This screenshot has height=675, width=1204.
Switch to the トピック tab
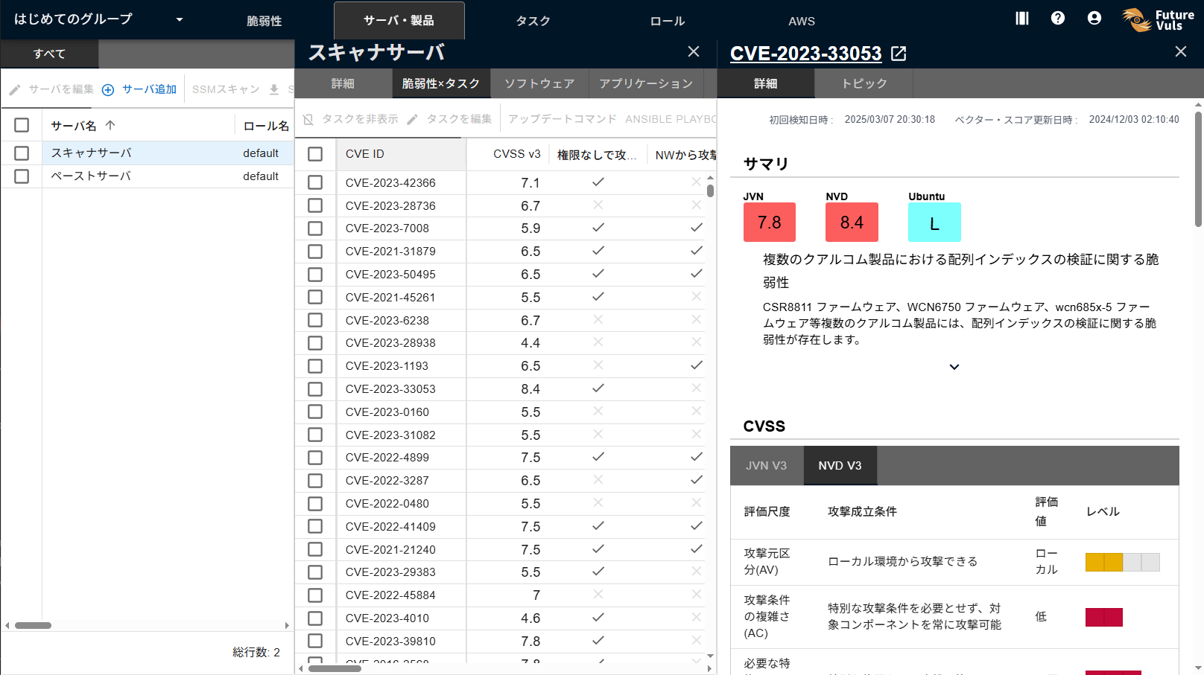pyautogui.click(x=864, y=83)
